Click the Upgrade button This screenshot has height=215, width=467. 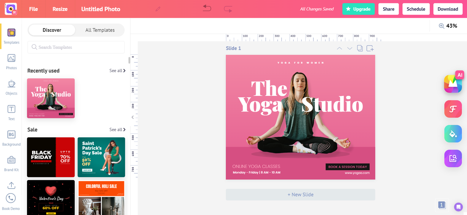(358, 9)
